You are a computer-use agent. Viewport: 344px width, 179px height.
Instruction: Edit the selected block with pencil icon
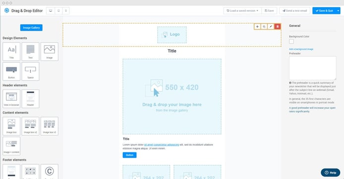point(271,27)
